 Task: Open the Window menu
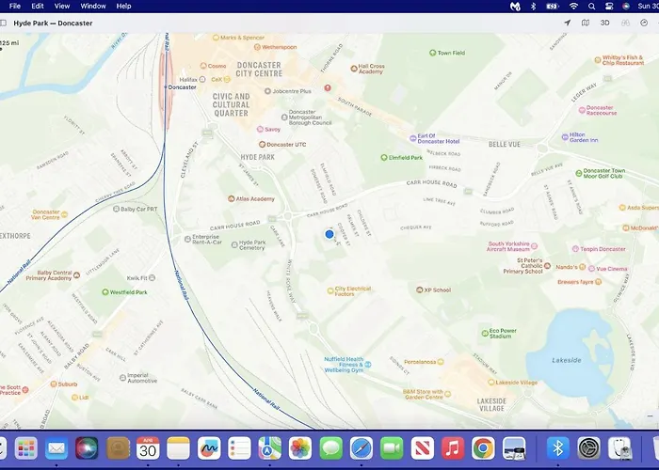pos(93,6)
